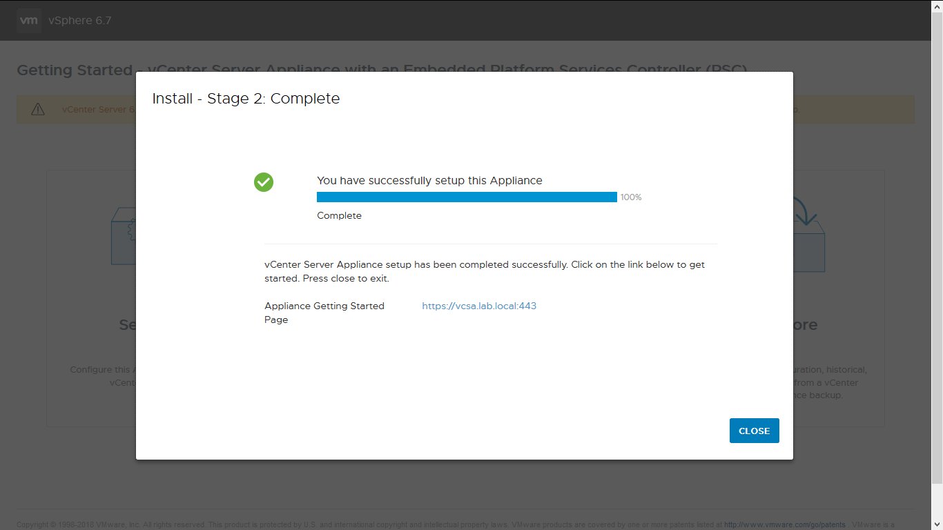Click the VMware vm logo

pyautogui.click(x=29, y=21)
